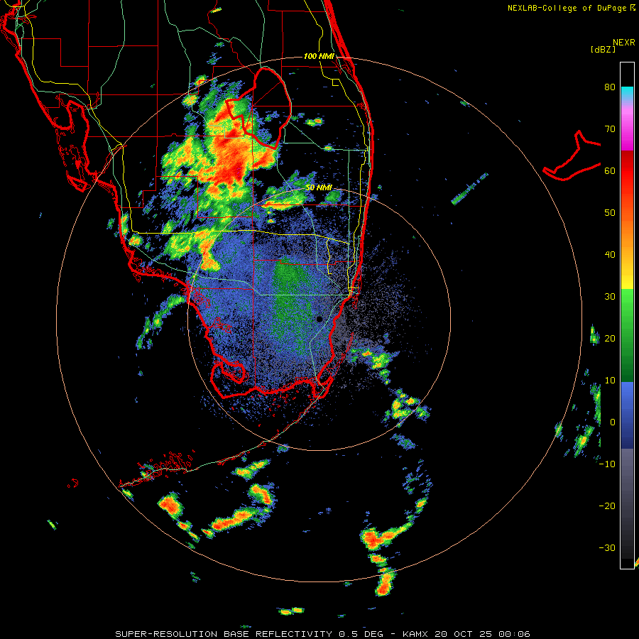
Task: Click the 100 NMI range ring label
Action: (319, 56)
